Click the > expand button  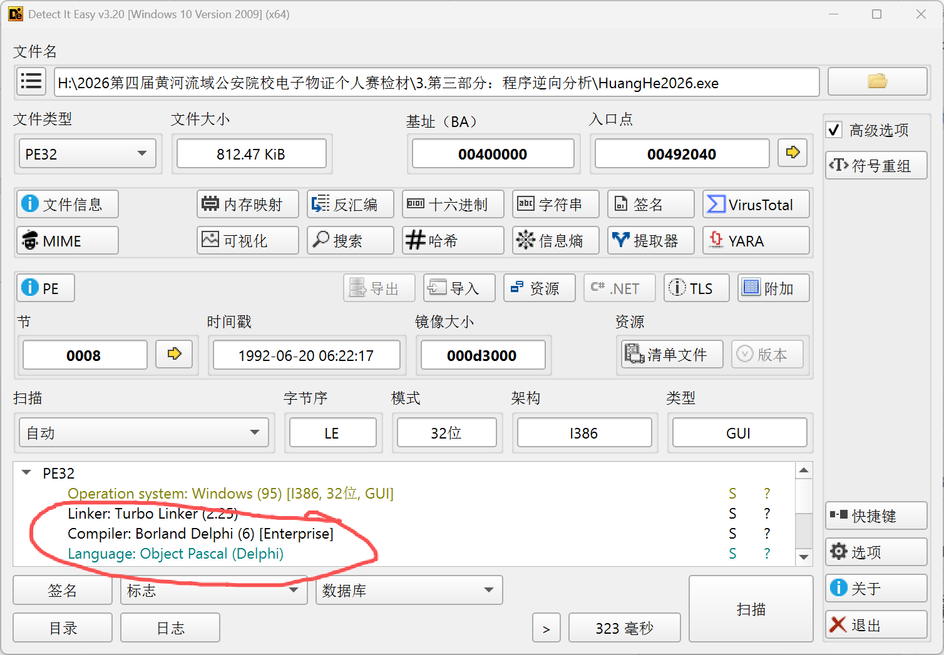pyautogui.click(x=546, y=627)
